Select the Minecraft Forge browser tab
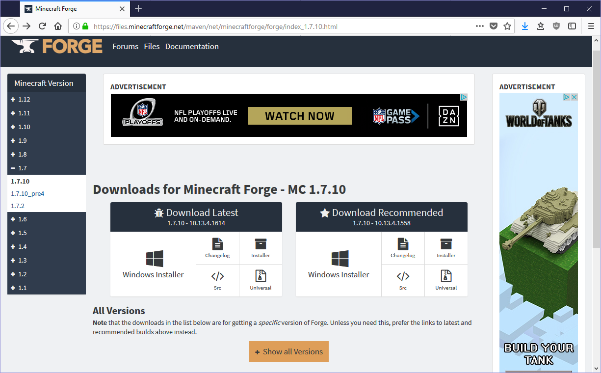Screen dimensions: 601x373 (76, 8)
